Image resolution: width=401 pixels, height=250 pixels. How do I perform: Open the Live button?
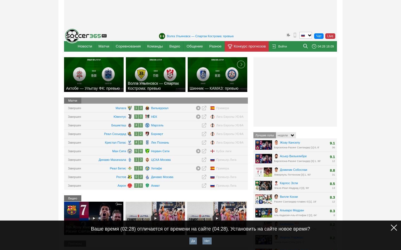click(x=330, y=36)
